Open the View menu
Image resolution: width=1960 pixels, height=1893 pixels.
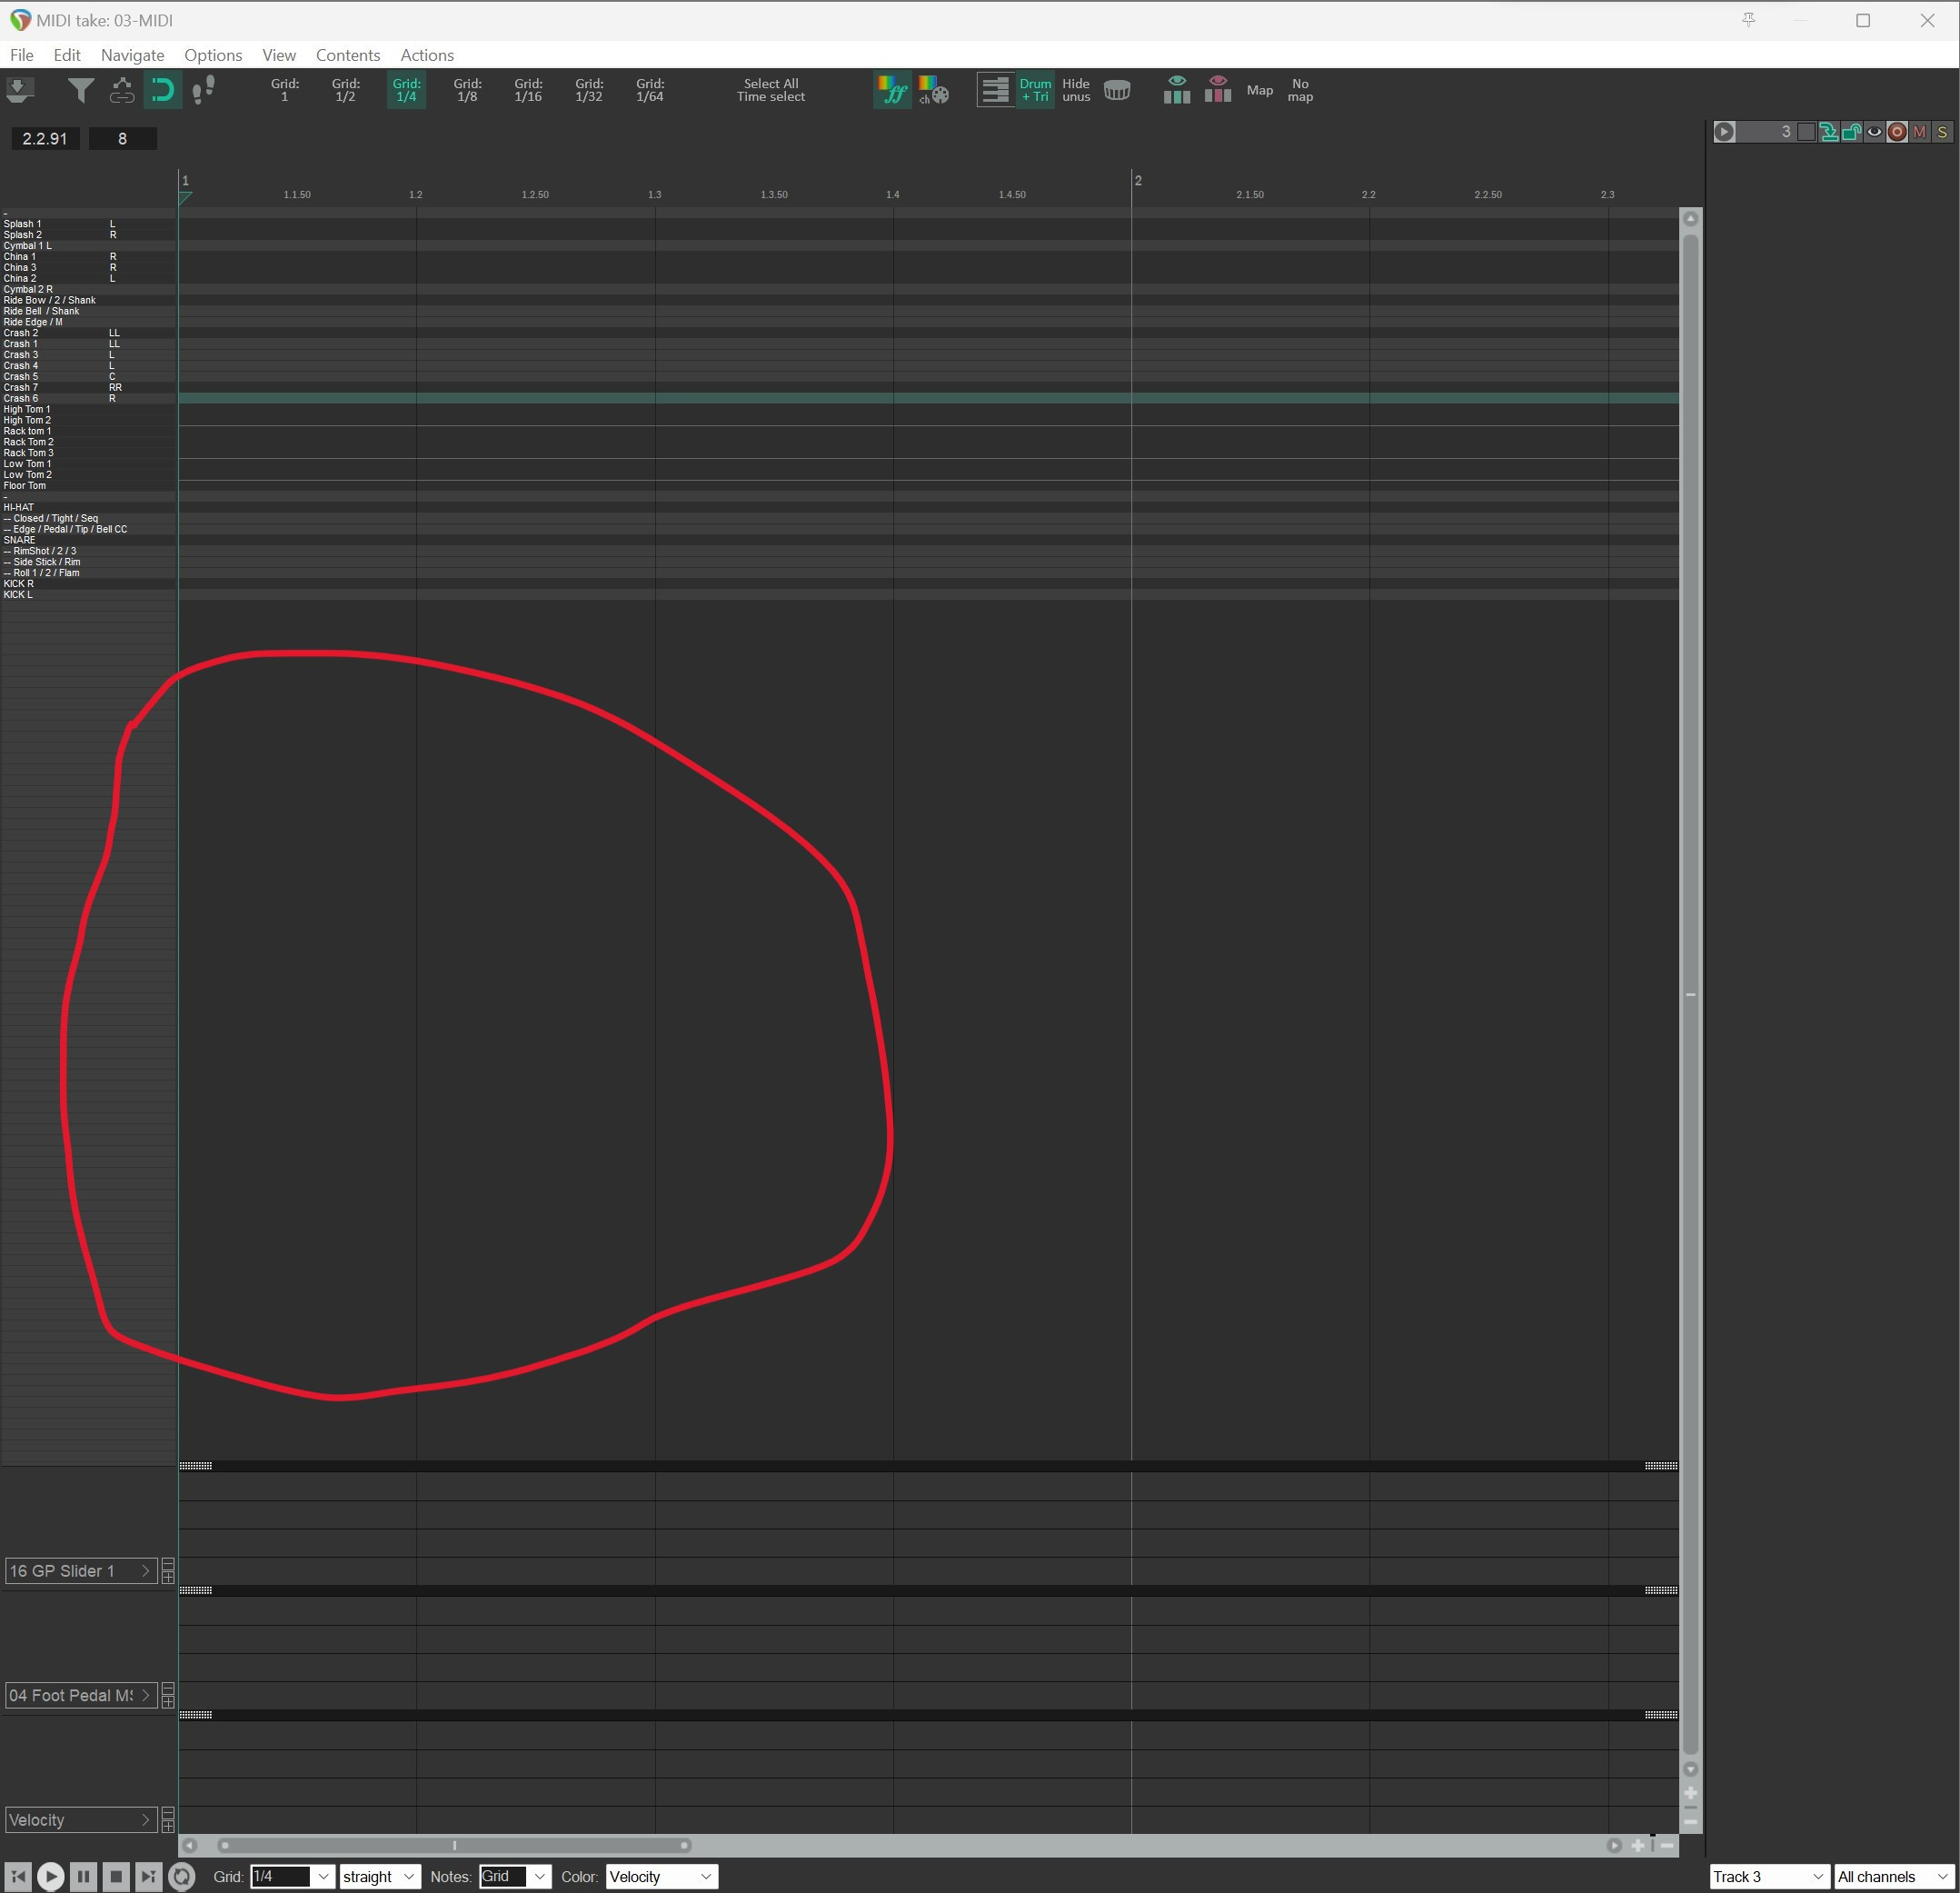pos(279,55)
